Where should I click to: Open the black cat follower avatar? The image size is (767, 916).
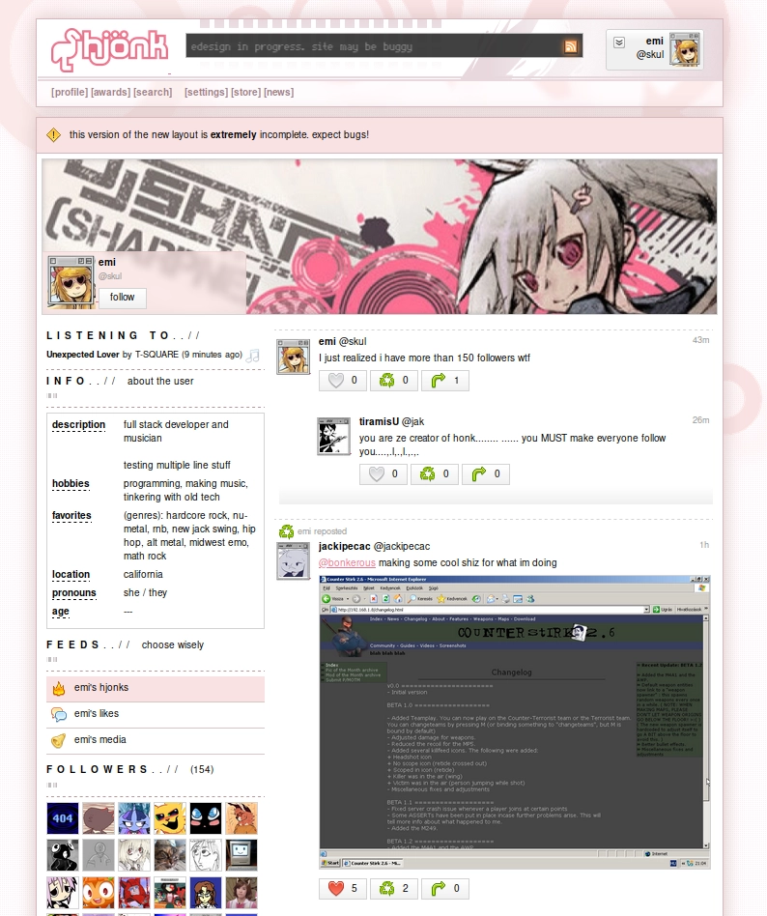click(x=206, y=817)
